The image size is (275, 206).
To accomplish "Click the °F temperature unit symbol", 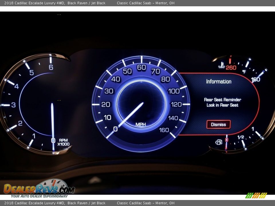I will pyautogui.click(x=244, y=72).
